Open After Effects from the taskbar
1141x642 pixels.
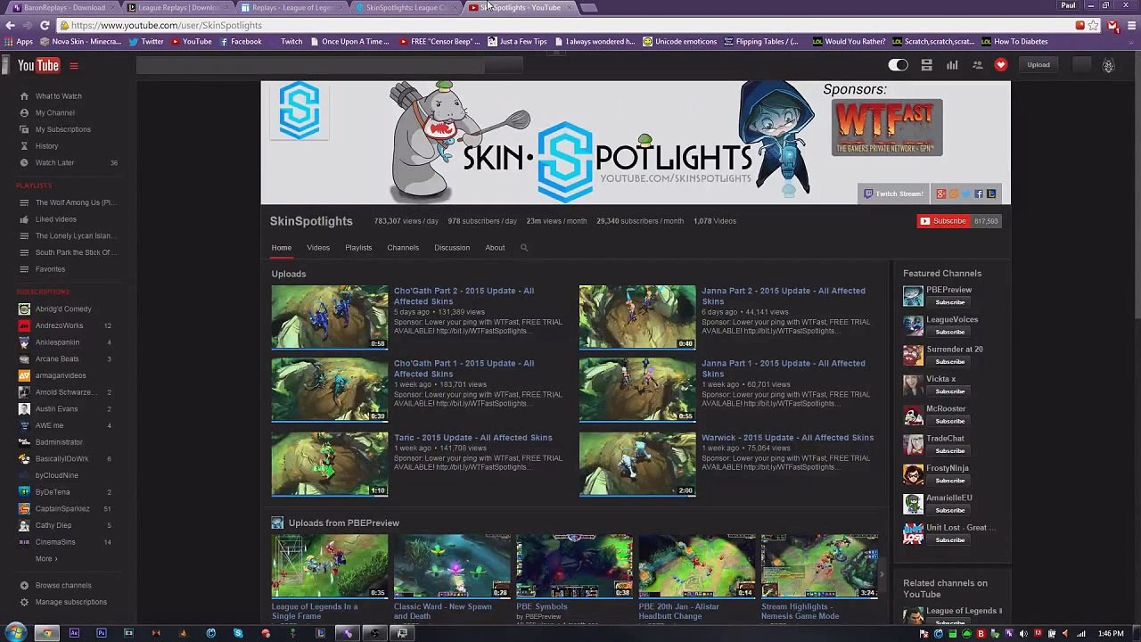click(x=74, y=633)
